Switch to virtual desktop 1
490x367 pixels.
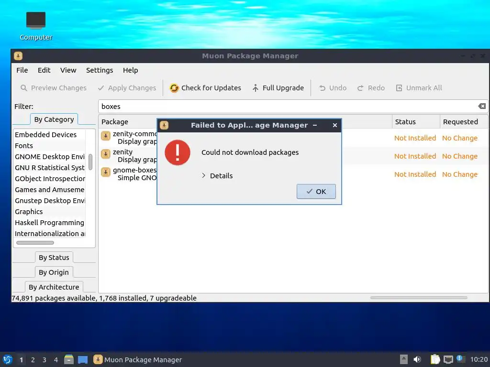[21, 360]
